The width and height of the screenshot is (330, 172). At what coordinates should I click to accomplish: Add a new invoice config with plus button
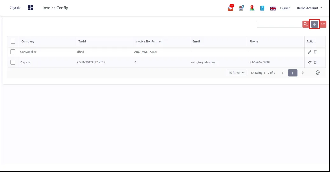(314, 24)
